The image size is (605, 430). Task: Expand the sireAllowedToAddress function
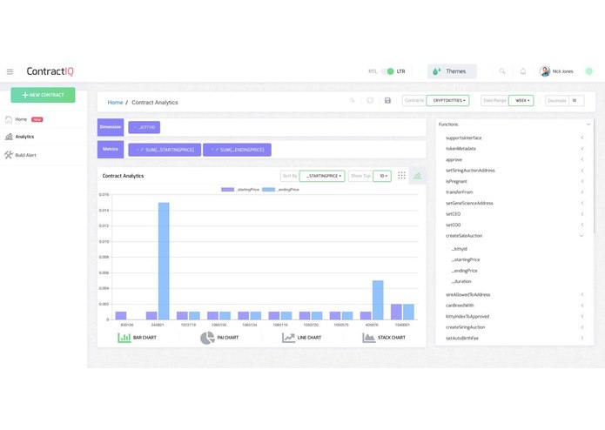581,294
